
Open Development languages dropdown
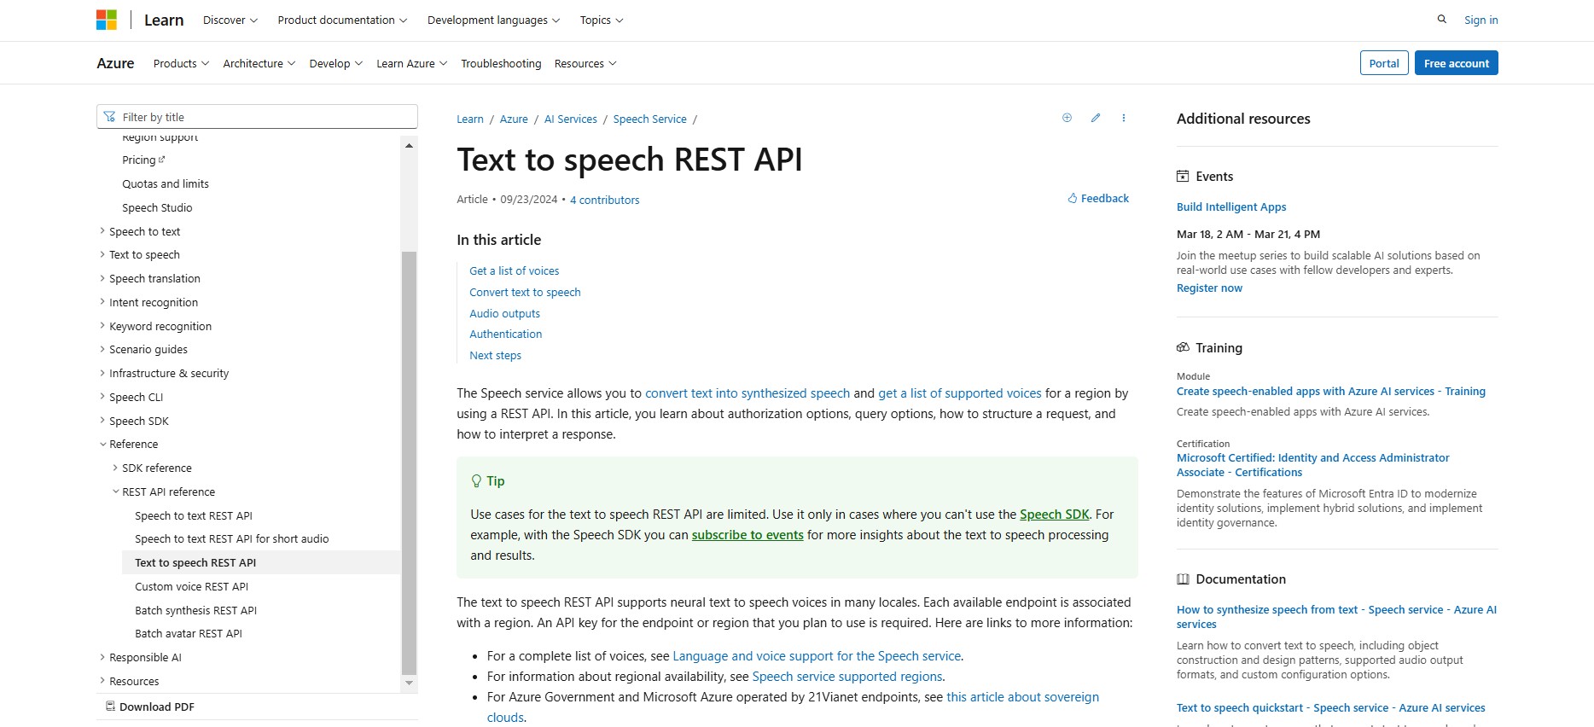(493, 20)
